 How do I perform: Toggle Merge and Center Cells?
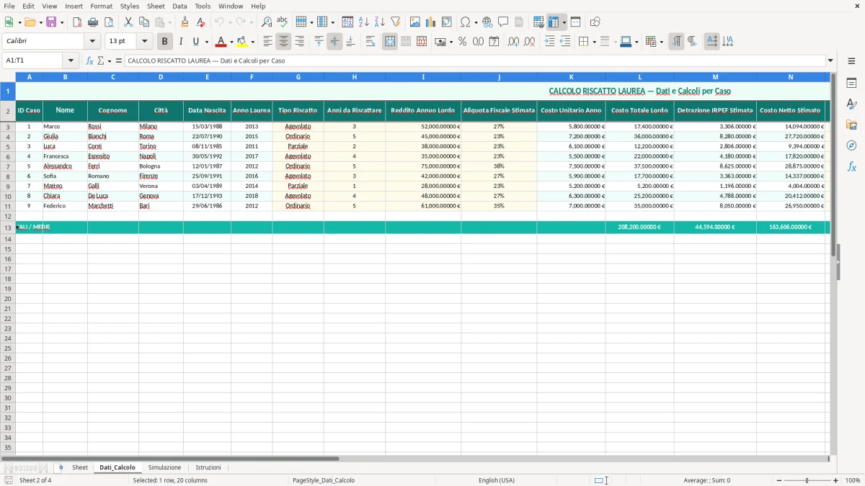390,42
